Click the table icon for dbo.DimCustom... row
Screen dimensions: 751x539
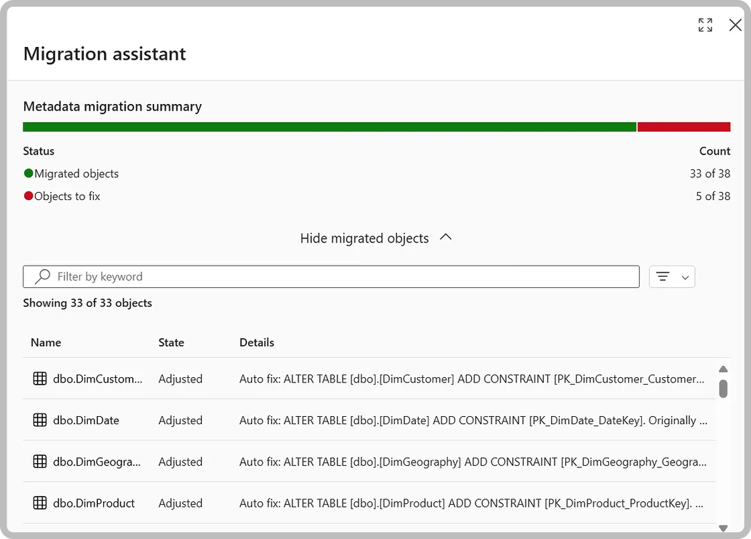point(40,379)
